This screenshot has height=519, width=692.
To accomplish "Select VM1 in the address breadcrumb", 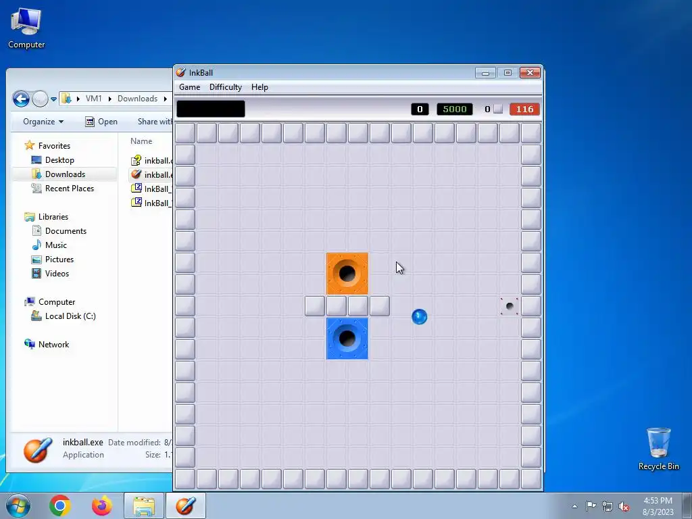I will pyautogui.click(x=93, y=99).
